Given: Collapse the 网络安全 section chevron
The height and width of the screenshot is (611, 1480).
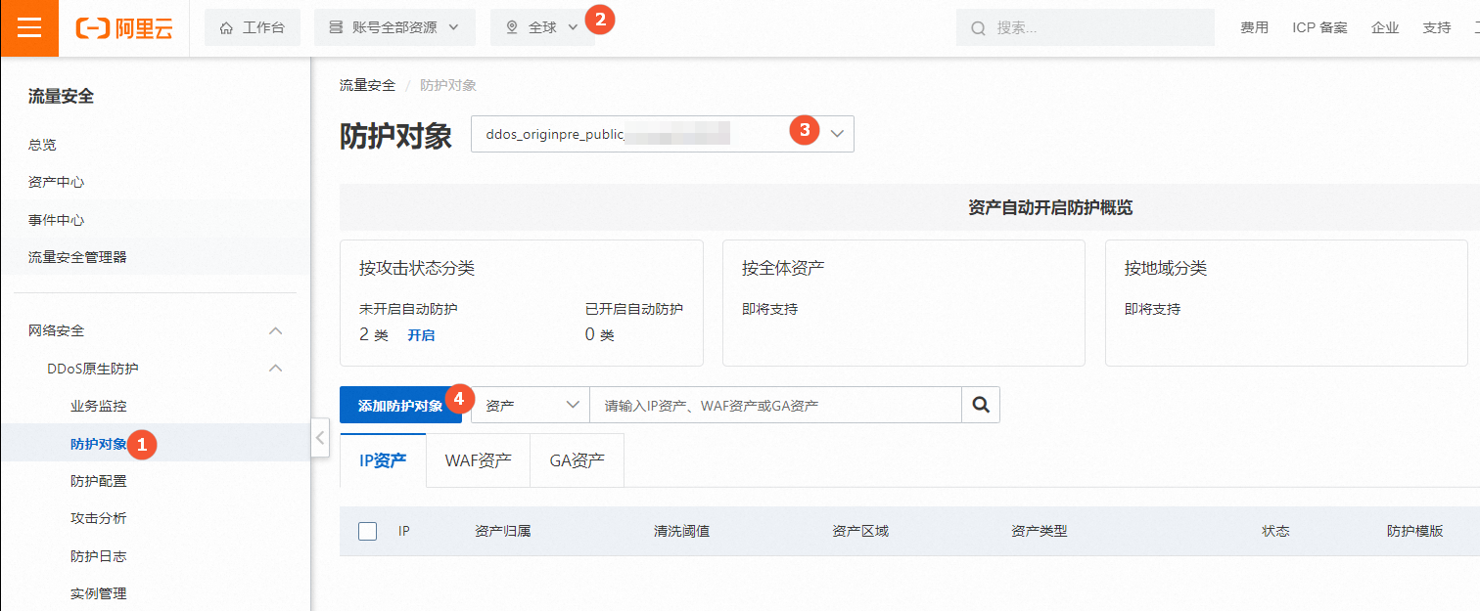Looking at the screenshot, I should point(275,330).
